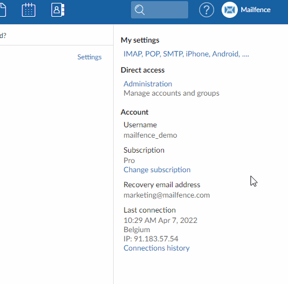This screenshot has height=284, width=288.
Task: Open the Documents icon in top bar
Action: pos(3,10)
